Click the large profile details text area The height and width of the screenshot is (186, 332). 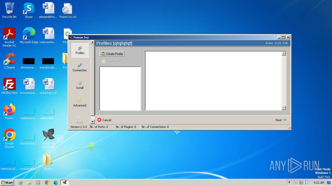(x=213, y=81)
